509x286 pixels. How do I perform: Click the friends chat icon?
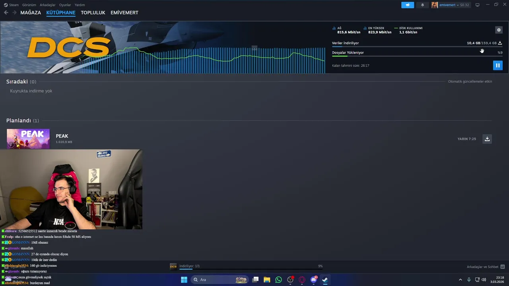tap(503, 267)
